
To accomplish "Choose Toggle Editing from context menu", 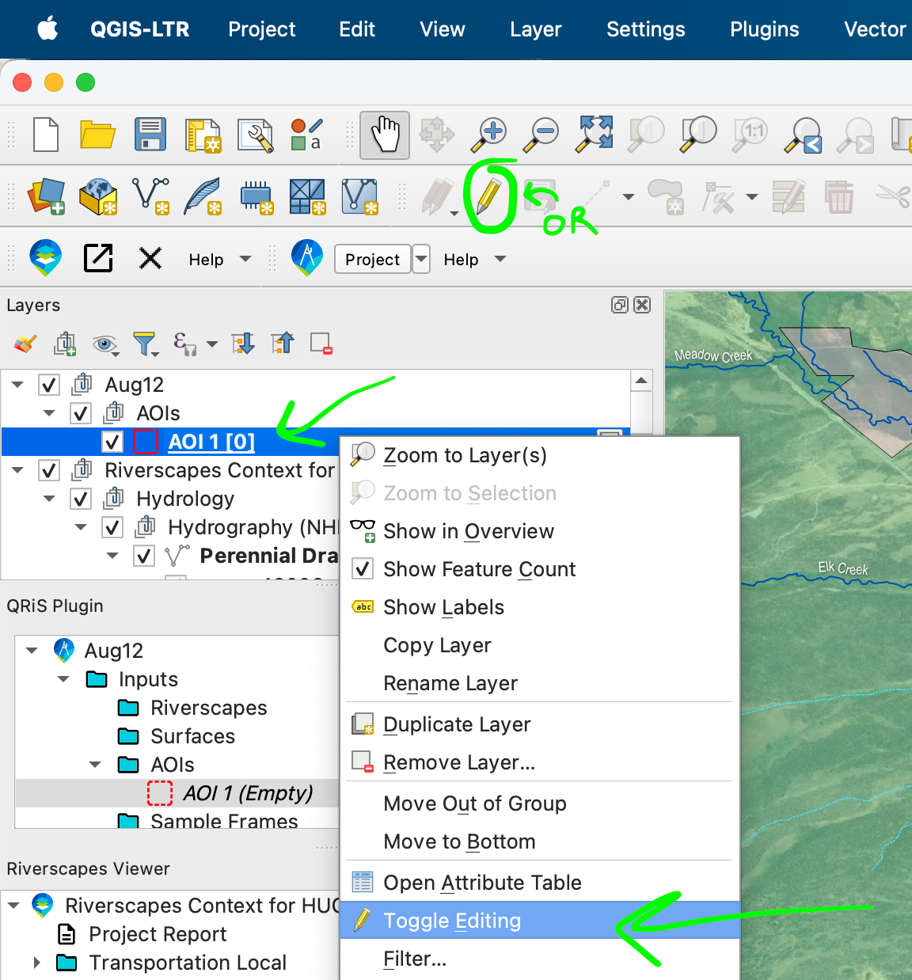I will pyautogui.click(x=540, y=921).
